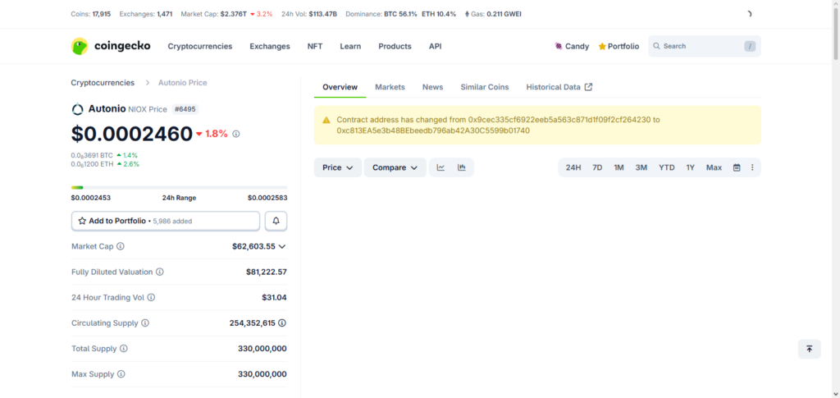Click the Fully Diluted Valuation info icon
Image resolution: width=840 pixels, height=398 pixels.
pos(160,272)
